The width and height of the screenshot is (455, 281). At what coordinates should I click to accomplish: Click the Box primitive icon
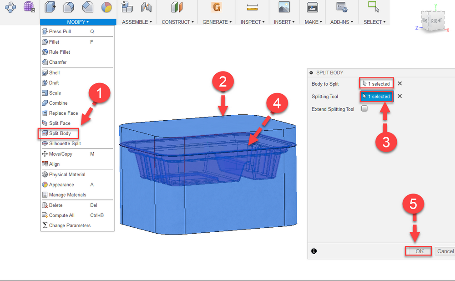[50, 7]
